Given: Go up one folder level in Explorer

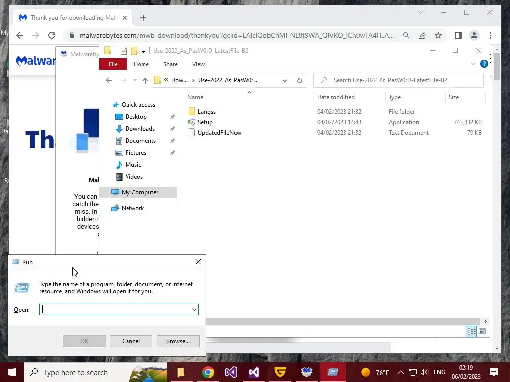Looking at the screenshot, I should click(145, 80).
